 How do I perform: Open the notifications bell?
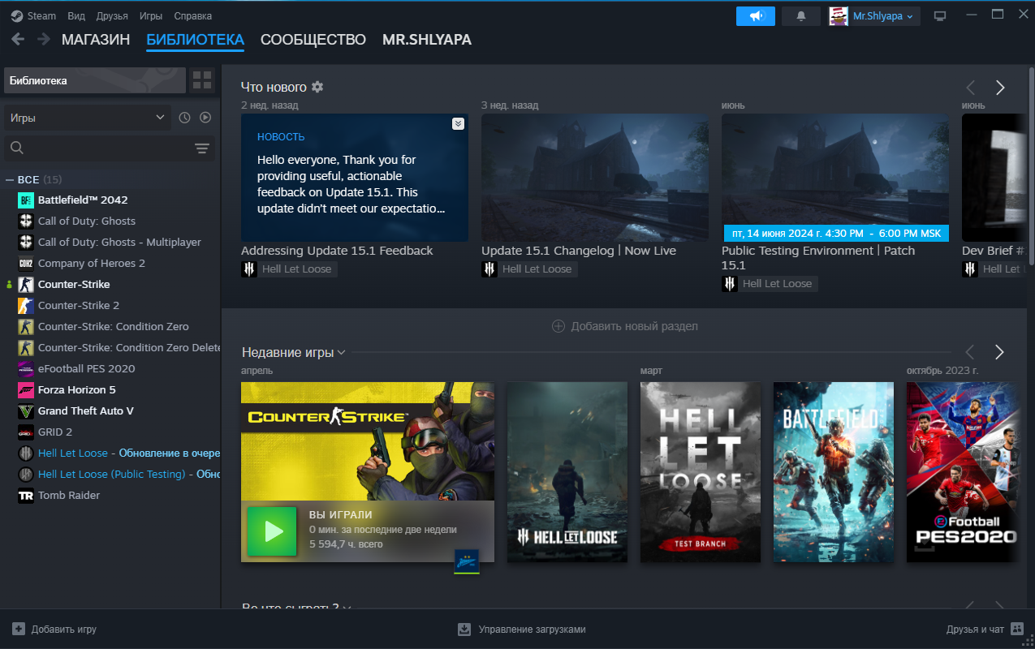tap(801, 16)
